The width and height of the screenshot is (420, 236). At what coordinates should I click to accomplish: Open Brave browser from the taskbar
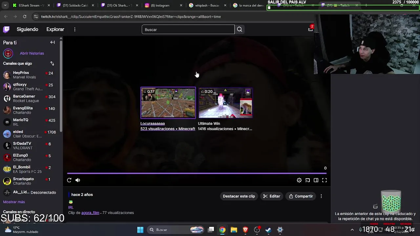(245, 230)
